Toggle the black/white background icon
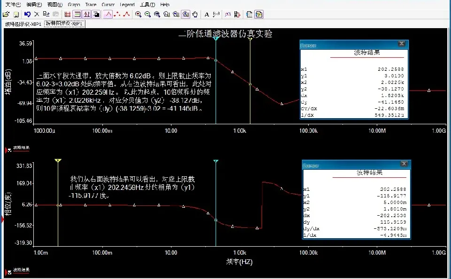Image resolution: width=451 pixels, height=279 pixels. (x=96, y=14)
